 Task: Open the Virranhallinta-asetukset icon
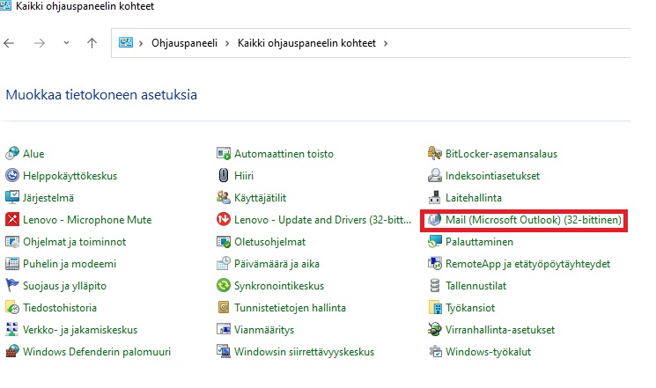[435, 329]
